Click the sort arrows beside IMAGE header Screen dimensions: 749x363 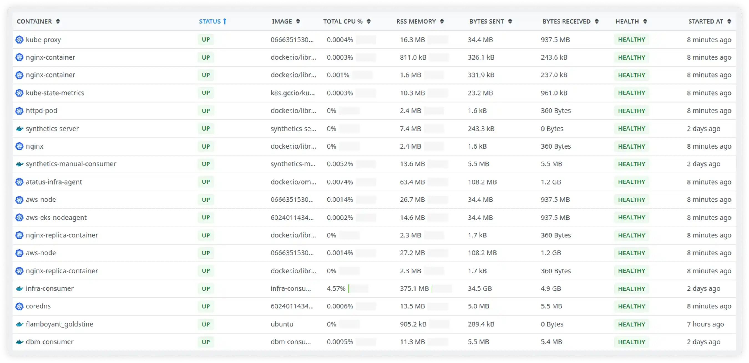tap(298, 21)
